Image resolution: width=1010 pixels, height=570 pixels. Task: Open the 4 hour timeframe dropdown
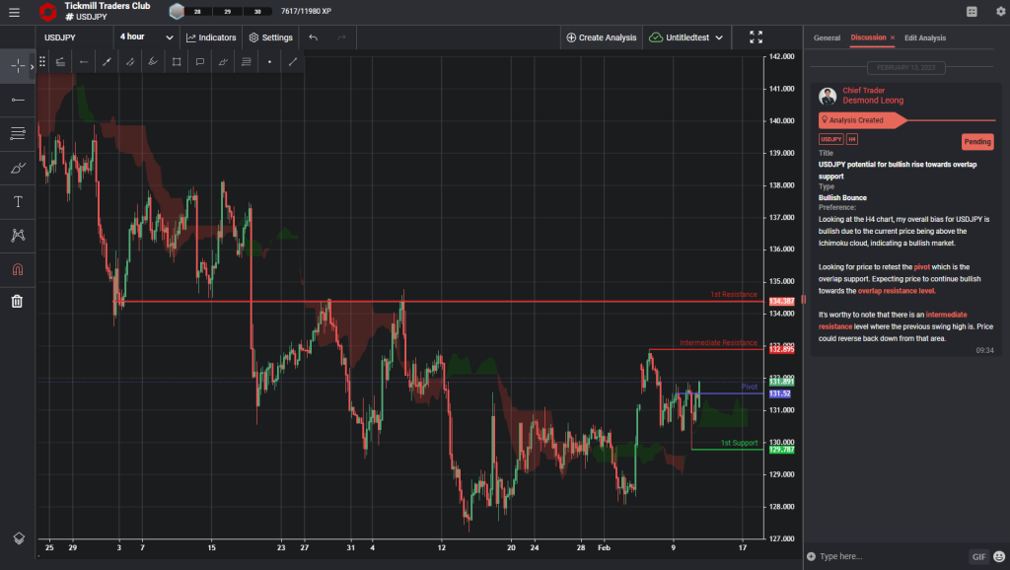pos(144,36)
